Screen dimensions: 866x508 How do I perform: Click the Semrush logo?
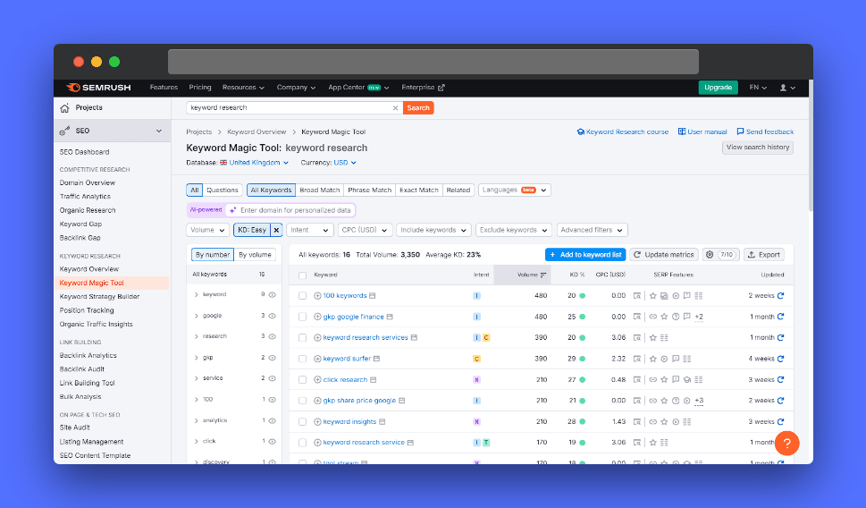tap(98, 88)
